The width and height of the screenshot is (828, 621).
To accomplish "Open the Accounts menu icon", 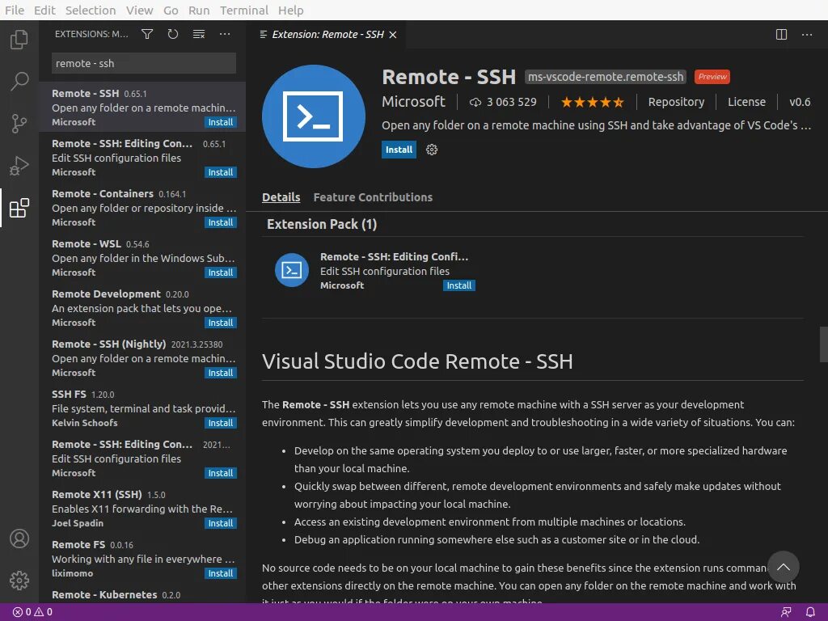I will click(x=19, y=539).
